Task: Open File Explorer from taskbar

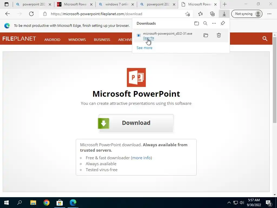Action: point(33,203)
